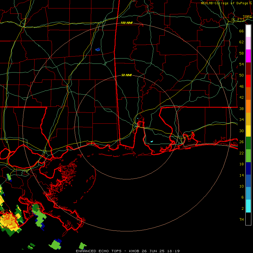Image resolution: width=253 pixels, height=253 pixels.
Task: Click the yellow 30 kft legend swatch
Action: coord(248,131)
